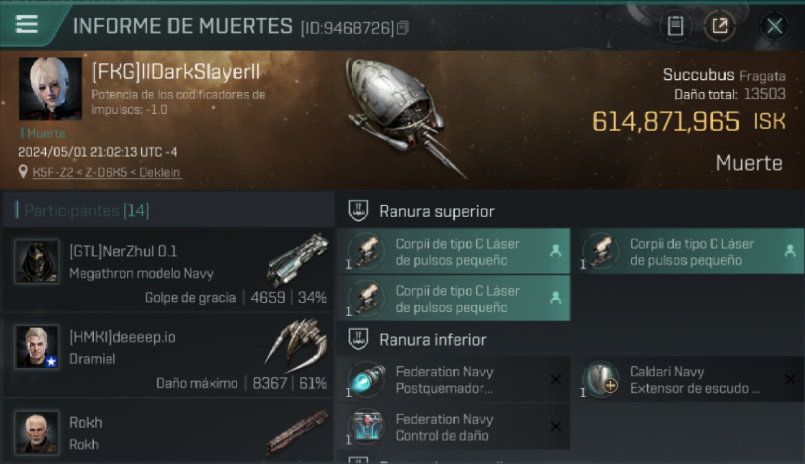This screenshot has width=805, height=464.
Task: Select NerZhul 0.1 participant entry
Action: click(x=168, y=269)
